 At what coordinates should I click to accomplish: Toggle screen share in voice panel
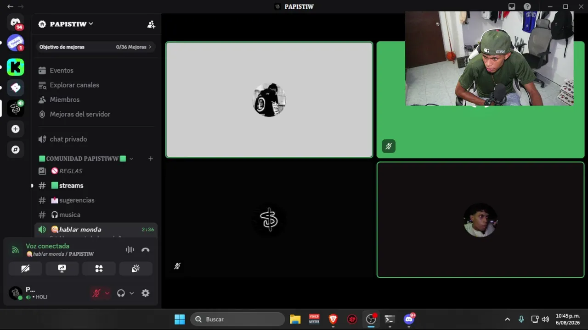[62, 269]
